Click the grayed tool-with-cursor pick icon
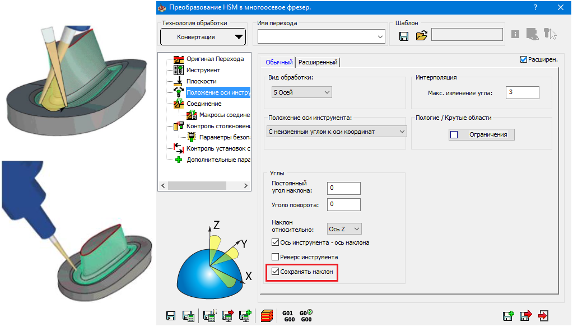This screenshot has width=573, height=327. click(550, 34)
